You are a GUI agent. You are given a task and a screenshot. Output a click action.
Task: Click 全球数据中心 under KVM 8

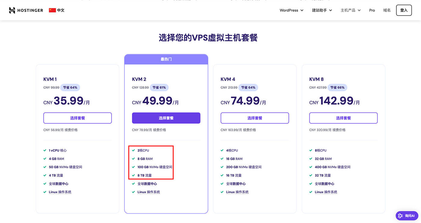coord(324,184)
